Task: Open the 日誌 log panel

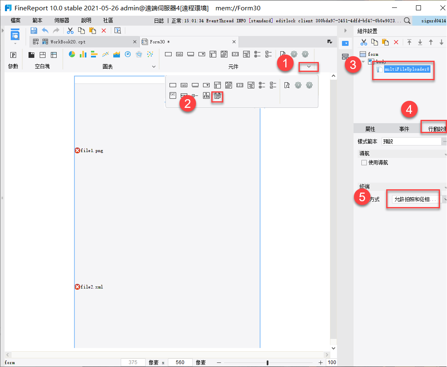Action: (x=159, y=21)
